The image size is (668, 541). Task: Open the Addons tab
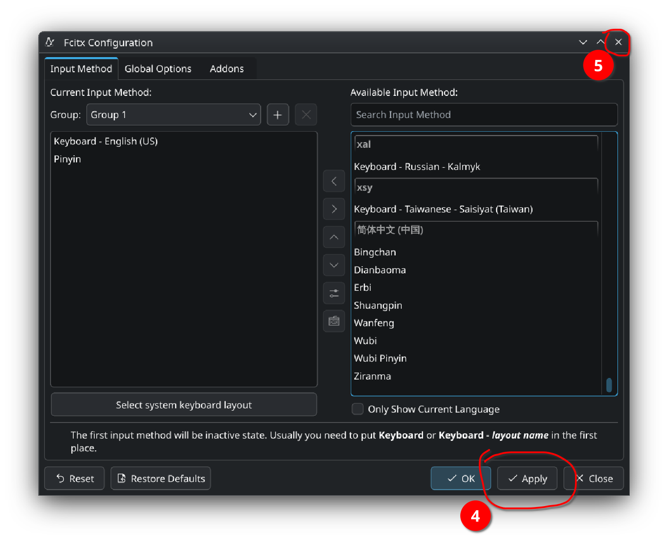coord(227,69)
